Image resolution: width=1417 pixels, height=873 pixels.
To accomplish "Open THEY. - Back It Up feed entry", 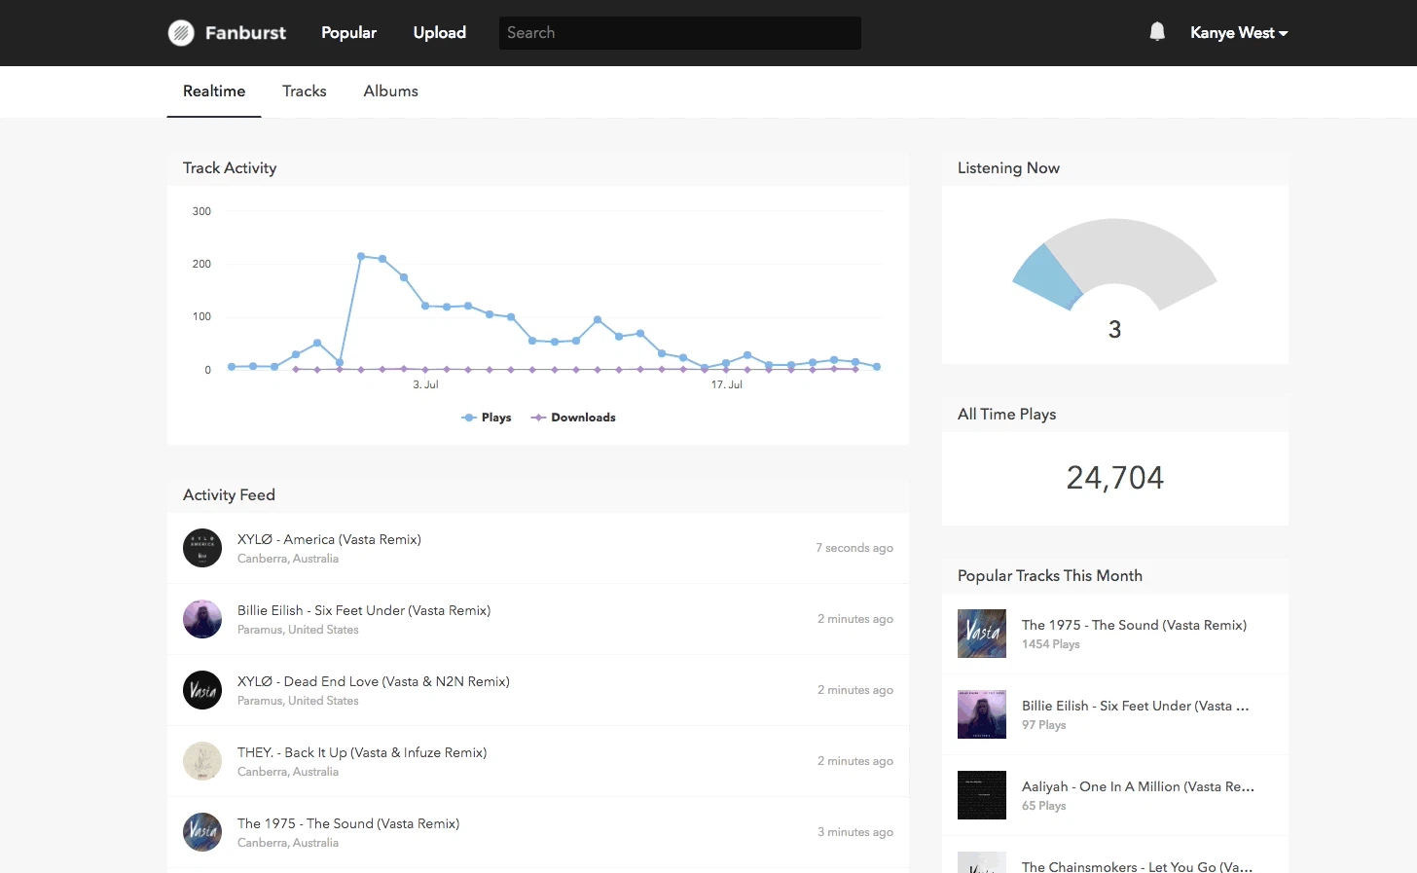I will [x=362, y=752].
